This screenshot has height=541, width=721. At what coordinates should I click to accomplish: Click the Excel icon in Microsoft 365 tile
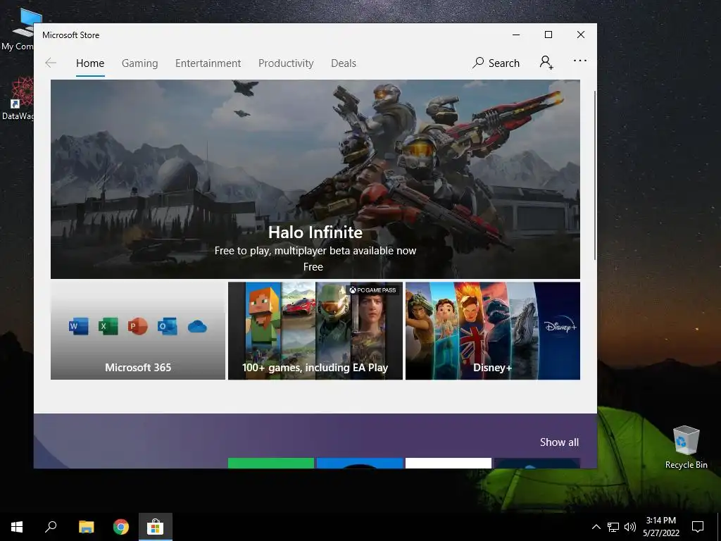108,326
